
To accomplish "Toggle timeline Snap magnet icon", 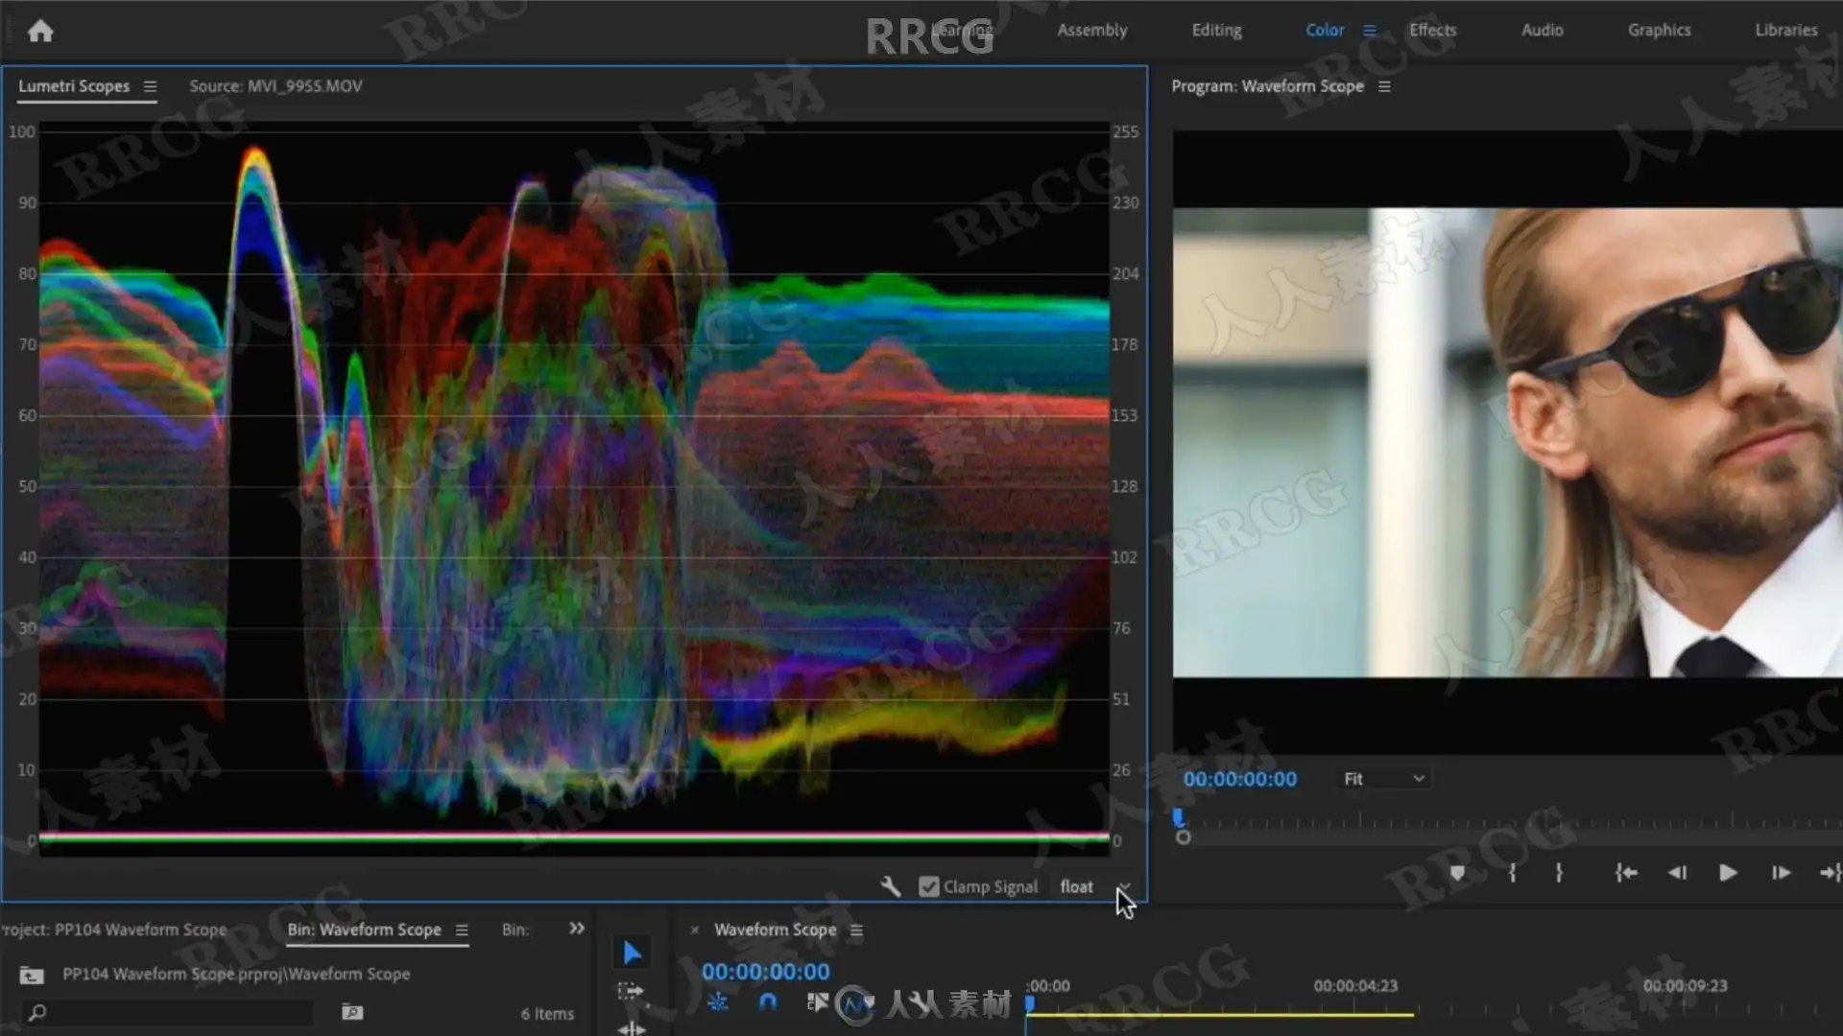I will coord(768,1002).
